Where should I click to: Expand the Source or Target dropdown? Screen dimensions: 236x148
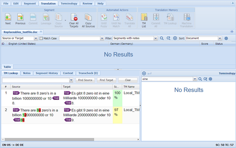36,38
